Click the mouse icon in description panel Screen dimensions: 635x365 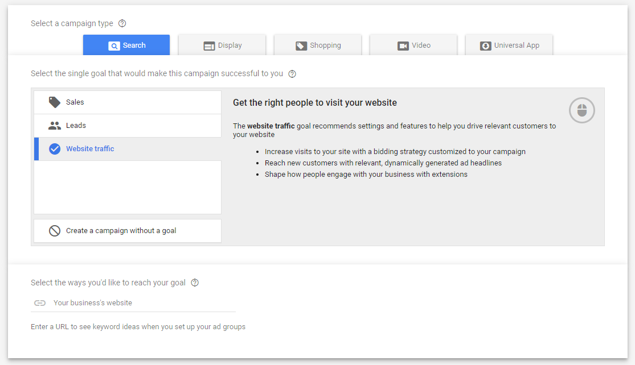tap(581, 110)
